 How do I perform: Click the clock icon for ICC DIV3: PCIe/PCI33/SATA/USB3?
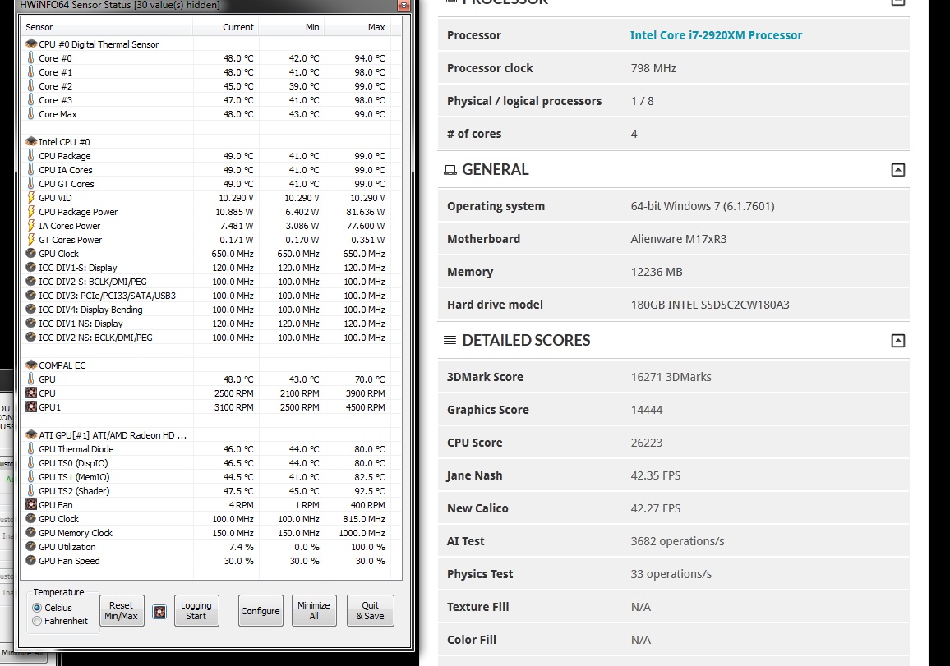click(x=31, y=295)
